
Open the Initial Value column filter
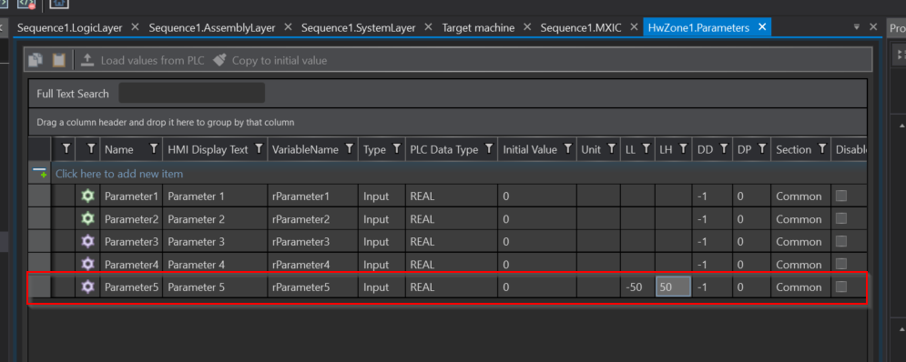568,149
